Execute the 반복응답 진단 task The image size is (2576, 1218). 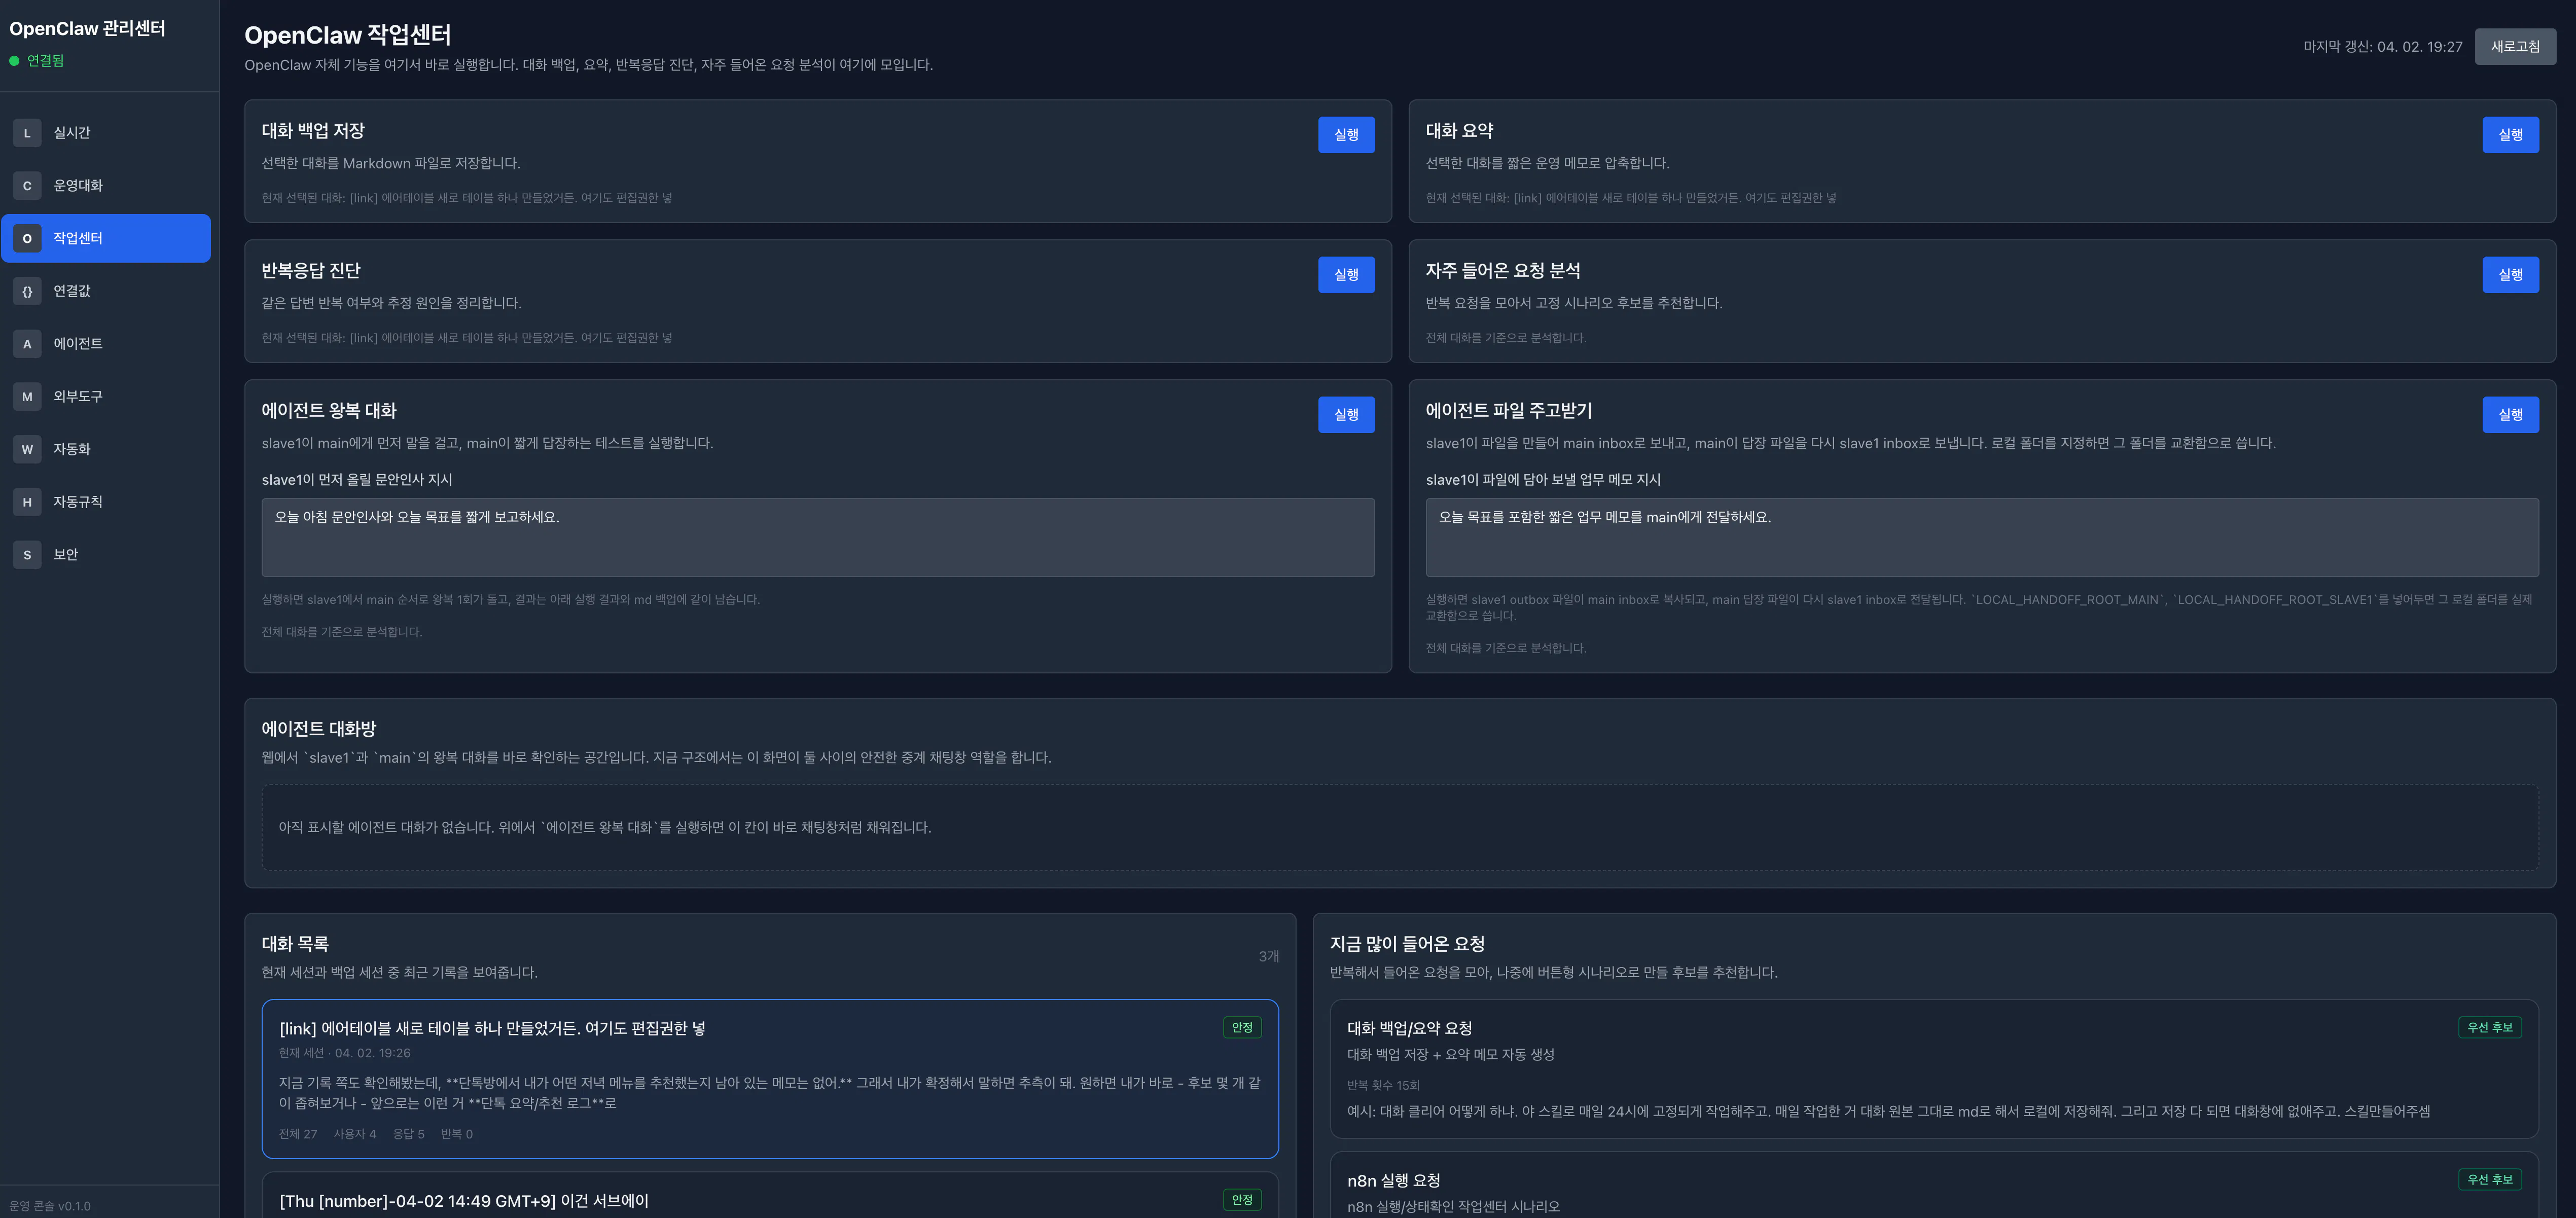[x=1345, y=275]
